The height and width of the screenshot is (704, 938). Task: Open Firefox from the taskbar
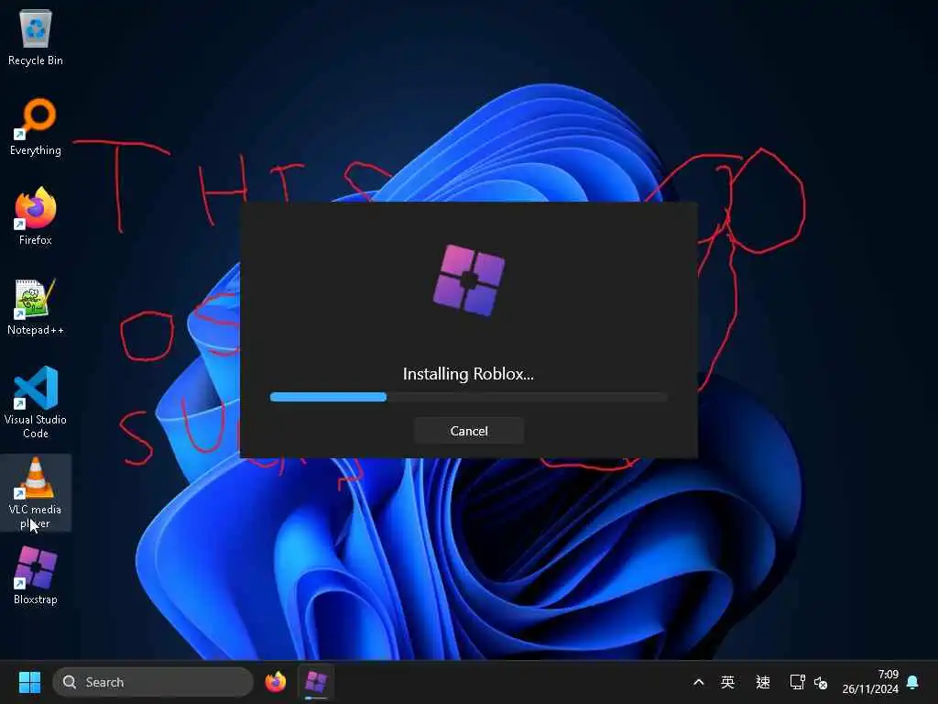275,682
